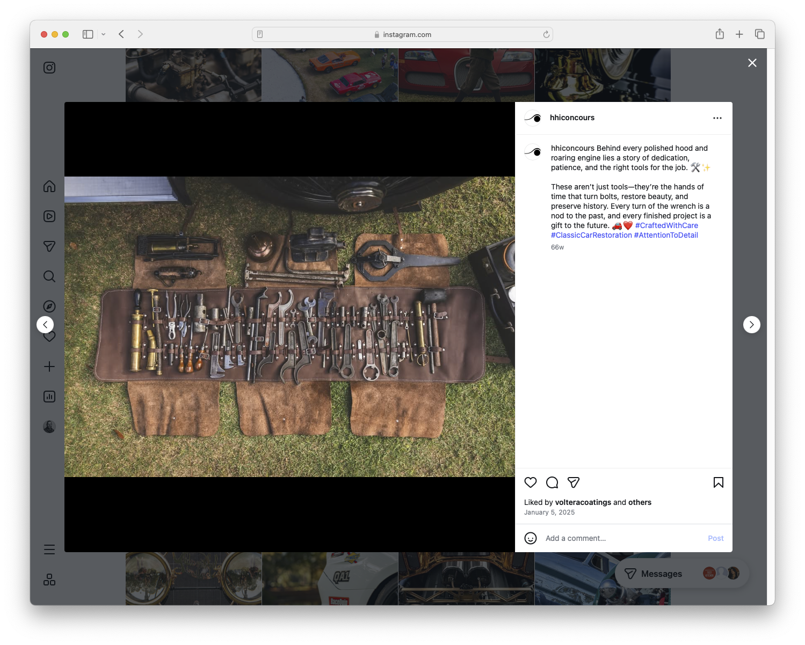Viewport: 805px width, 645px height.
Task: Open the hamburger More menu
Action: click(49, 549)
